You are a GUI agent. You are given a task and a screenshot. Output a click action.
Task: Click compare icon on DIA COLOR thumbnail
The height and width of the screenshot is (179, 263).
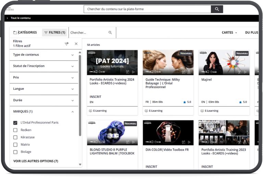(x=184, y=142)
